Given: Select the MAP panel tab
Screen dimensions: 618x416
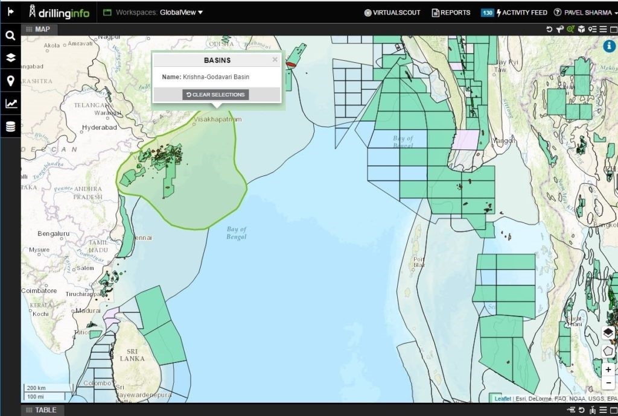Looking at the screenshot, I should point(38,29).
